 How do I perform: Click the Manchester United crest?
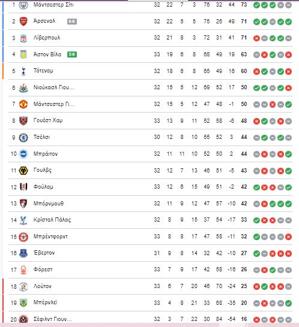23,104
